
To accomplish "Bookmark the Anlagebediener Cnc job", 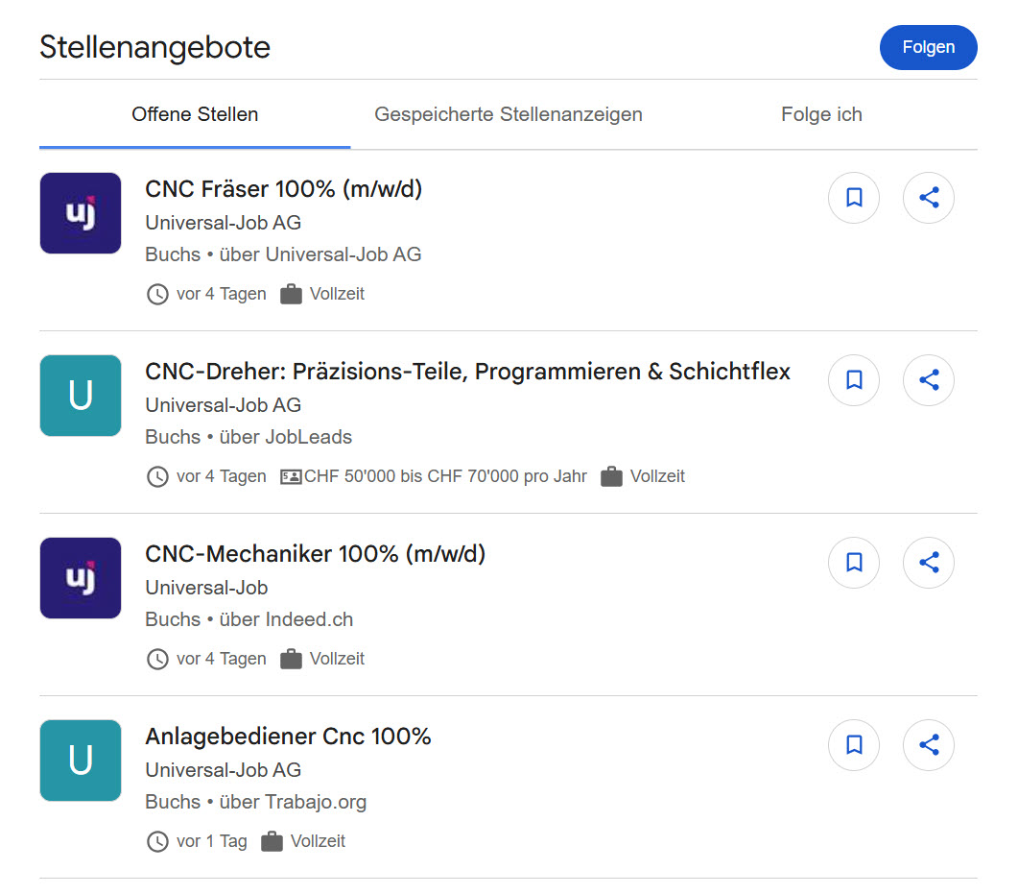I will (x=853, y=744).
